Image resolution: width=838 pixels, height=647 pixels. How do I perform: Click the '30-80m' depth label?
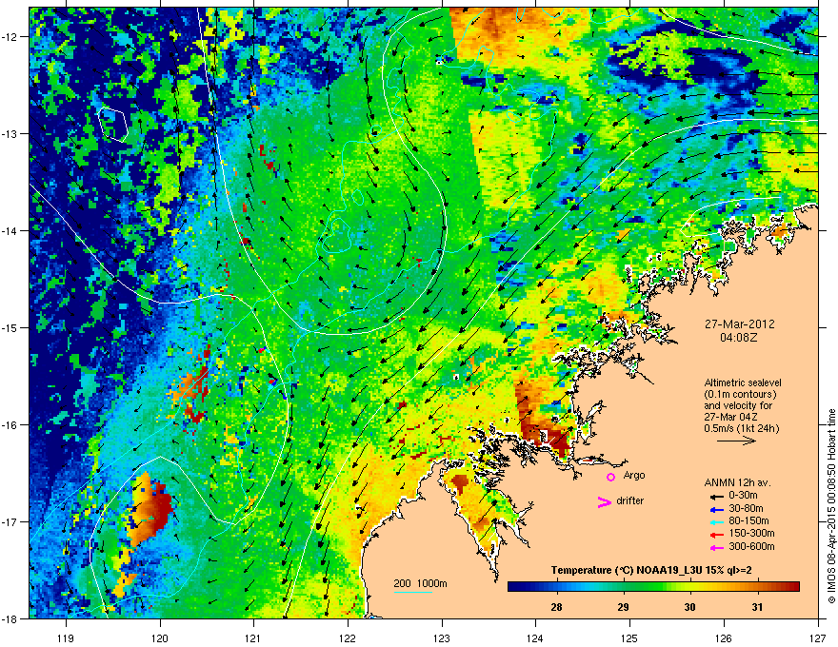tap(746, 508)
